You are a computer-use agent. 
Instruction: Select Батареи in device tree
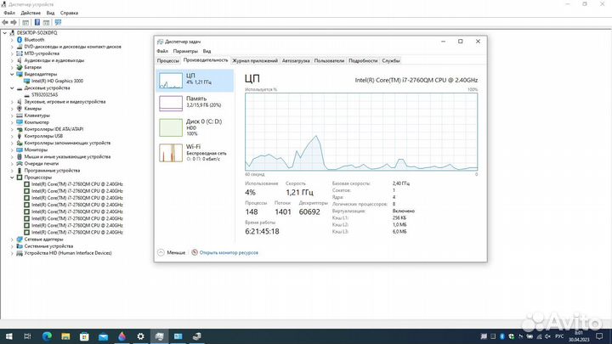click(x=33, y=67)
